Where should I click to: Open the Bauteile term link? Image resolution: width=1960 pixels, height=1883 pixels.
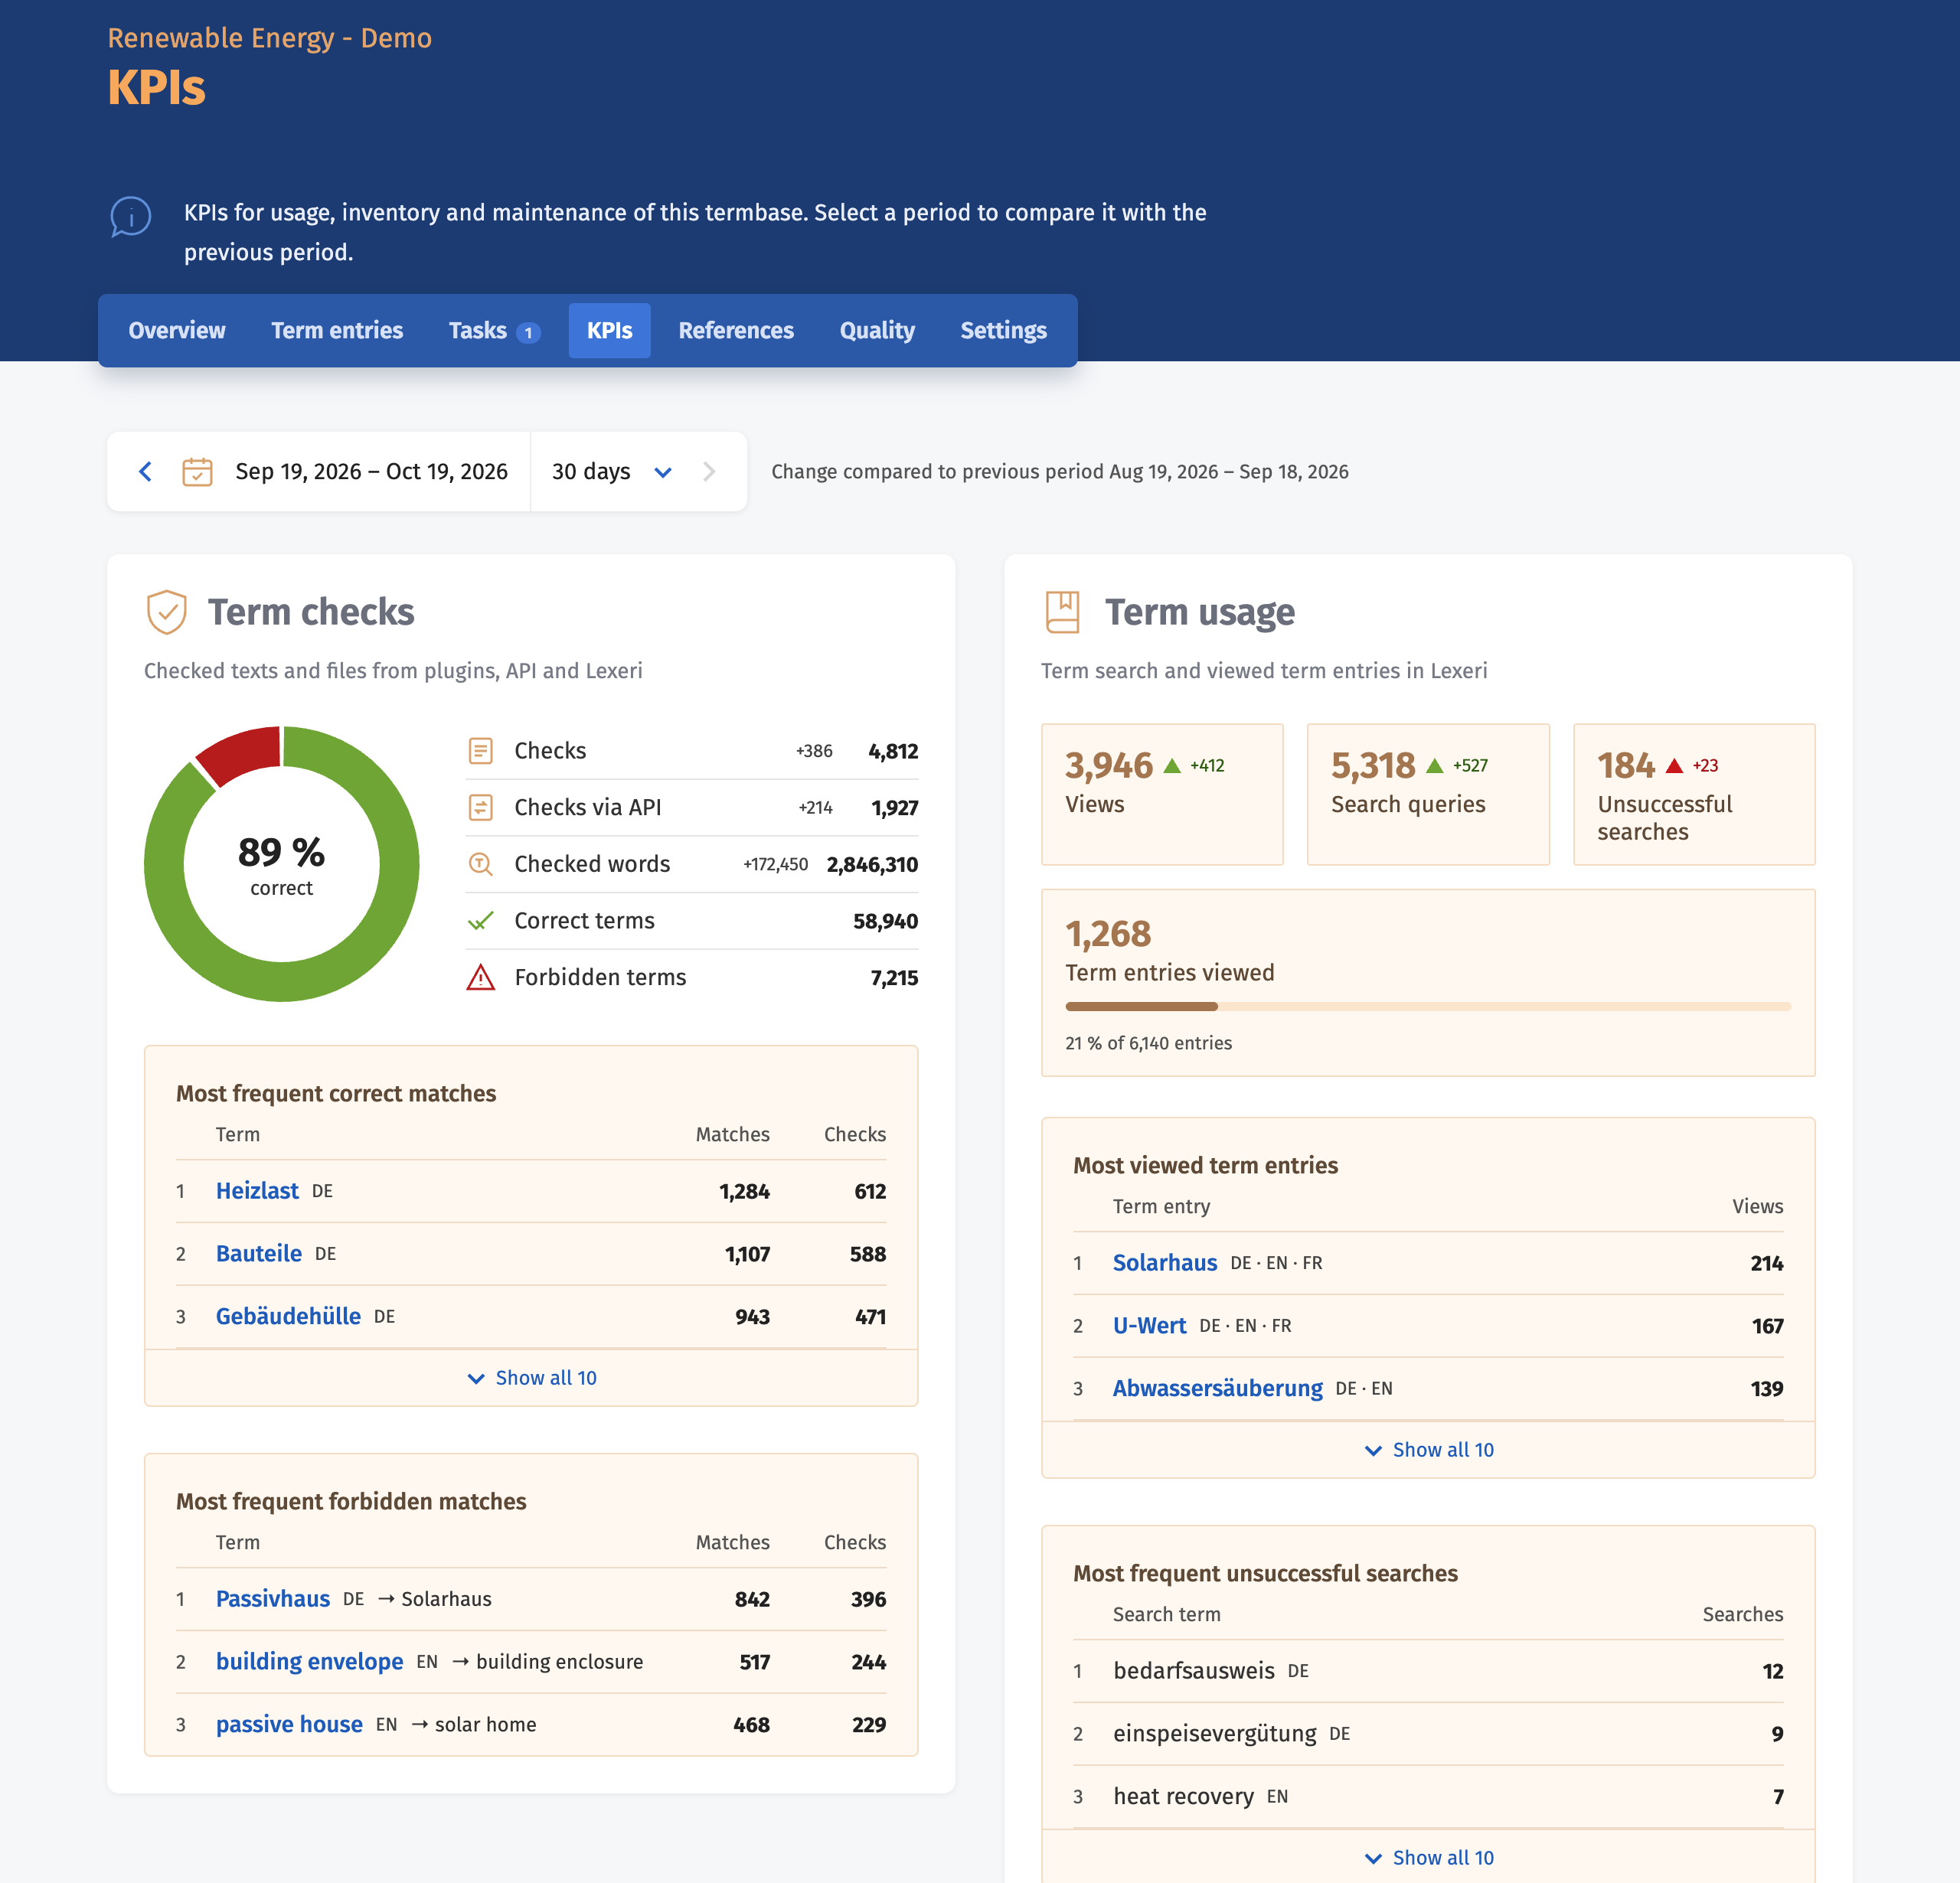[x=259, y=1254]
